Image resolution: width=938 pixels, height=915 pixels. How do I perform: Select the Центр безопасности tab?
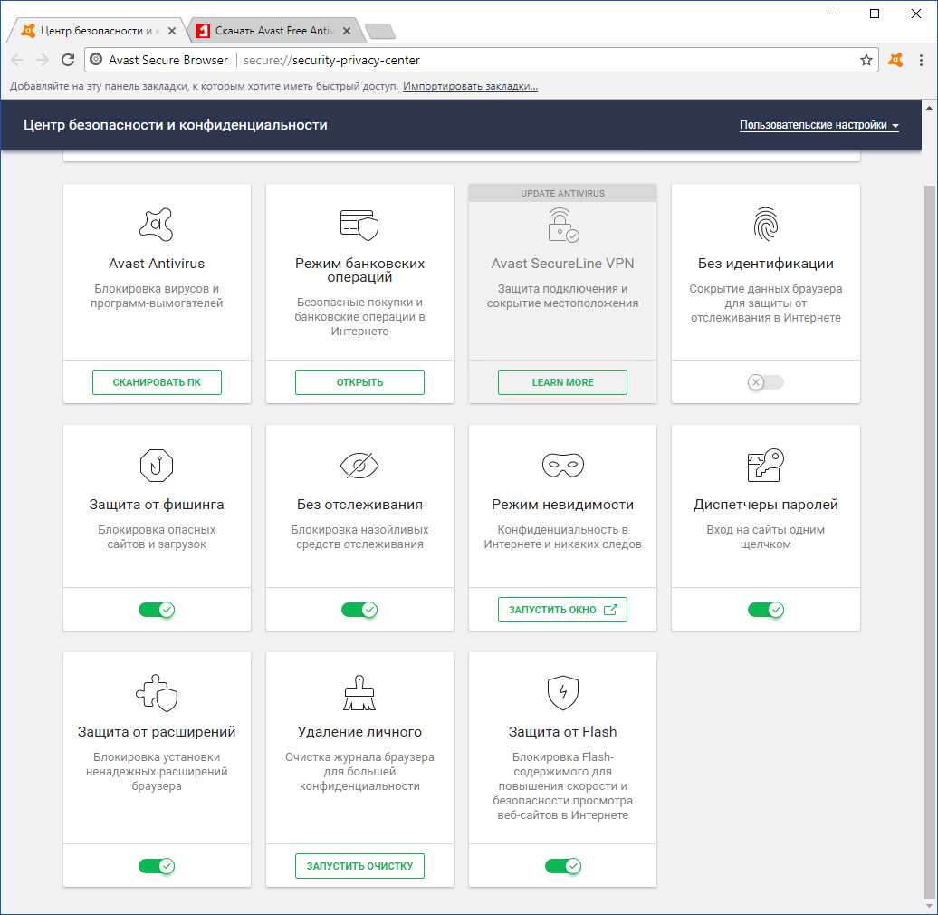pyautogui.click(x=95, y=30)
